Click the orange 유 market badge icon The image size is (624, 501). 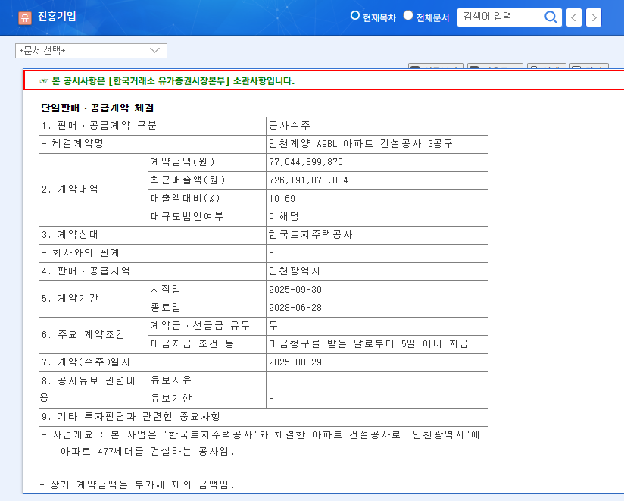click(25, 17)
